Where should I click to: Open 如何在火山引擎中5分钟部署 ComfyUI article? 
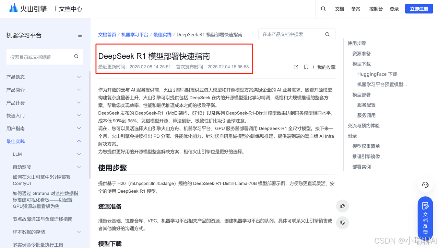pos(41,180)
